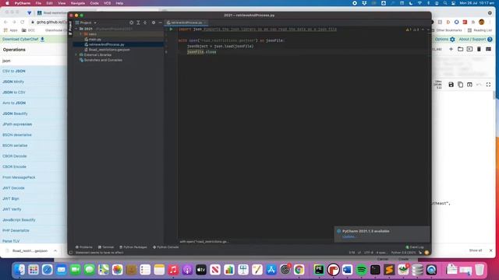This screenshot has width=499, height=280.
Task: Click the UTF-8 encoding in status bar
Action: tap(369, 253)
